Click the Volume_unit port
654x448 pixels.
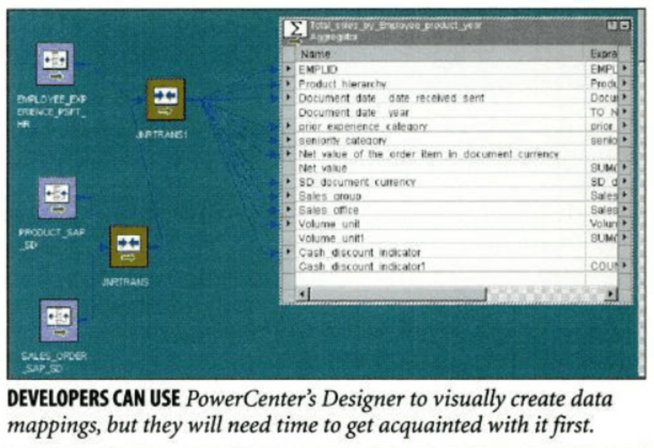(x=329, y=224)
